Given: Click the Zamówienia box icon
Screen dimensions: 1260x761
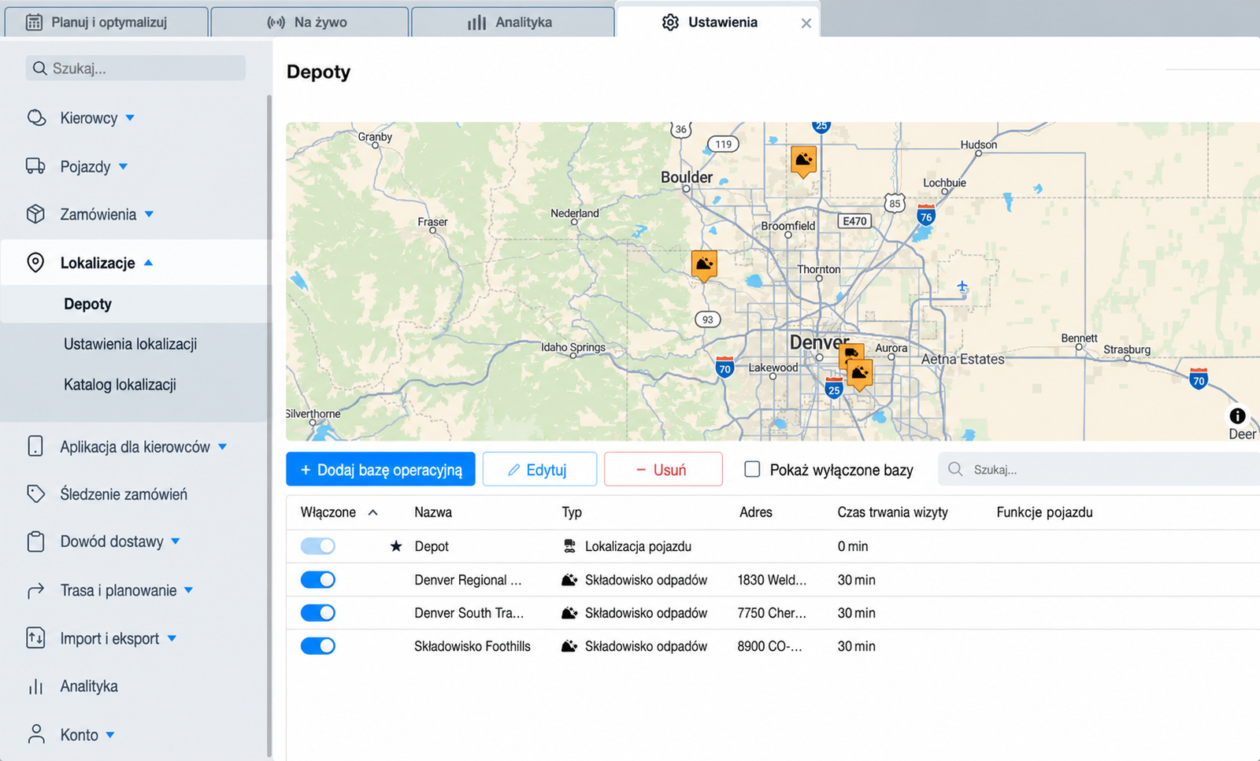Looking at the screenshot, I should coord(36,214).
